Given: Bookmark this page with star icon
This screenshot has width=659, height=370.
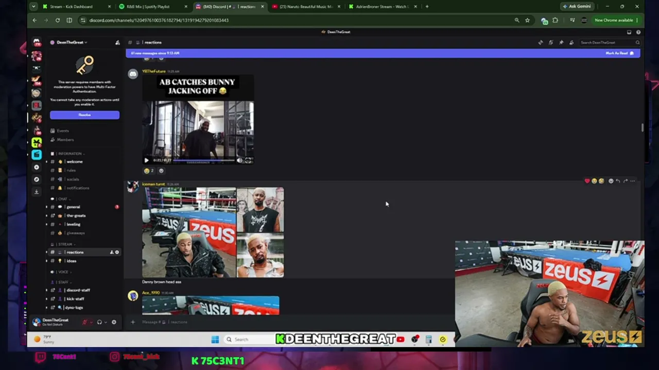Looking at the screenshot, I should (x=527, y=20).
